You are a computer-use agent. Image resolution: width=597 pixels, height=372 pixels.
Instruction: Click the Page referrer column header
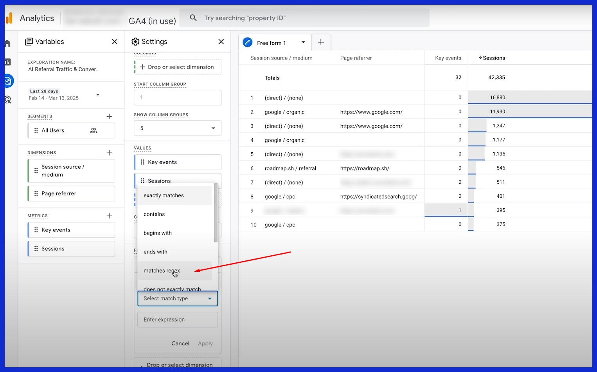pos(356,58)
